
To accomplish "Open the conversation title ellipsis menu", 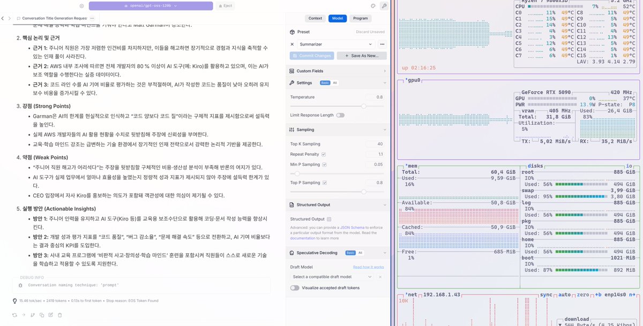I will 92,18.
